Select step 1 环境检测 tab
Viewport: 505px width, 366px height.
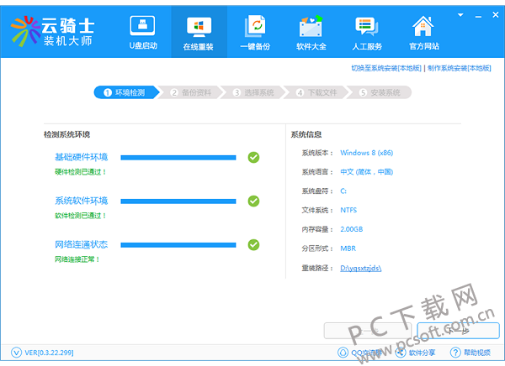click(126, 92)
